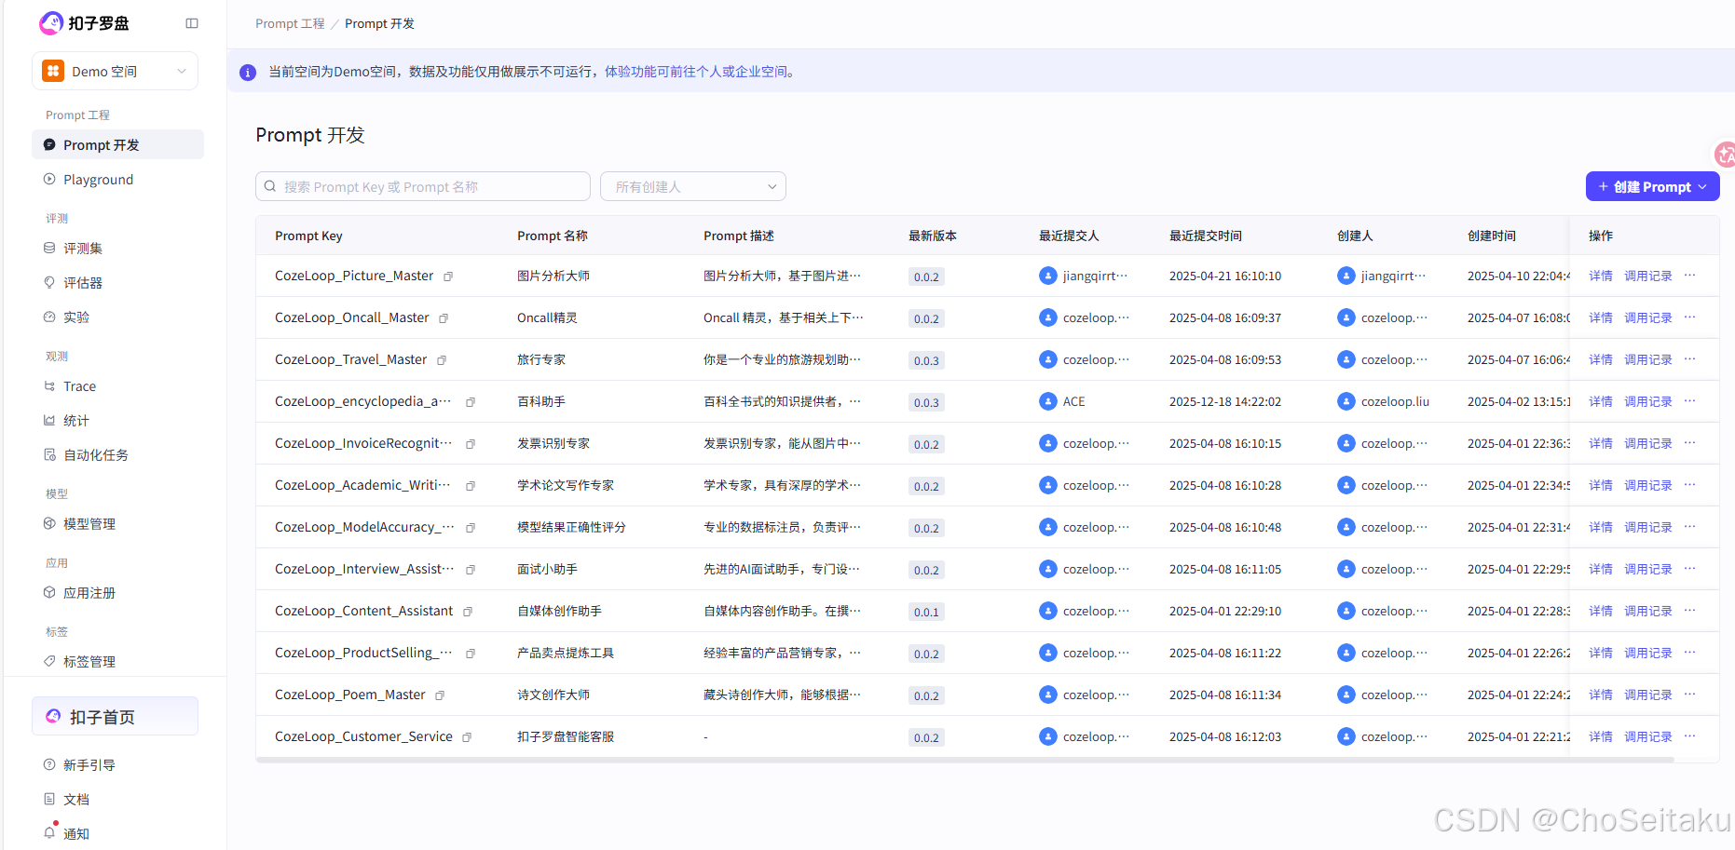Open the Prompt 开发 sidebar item
This screenshot has width=1735, height=850.
pos(117,144)
